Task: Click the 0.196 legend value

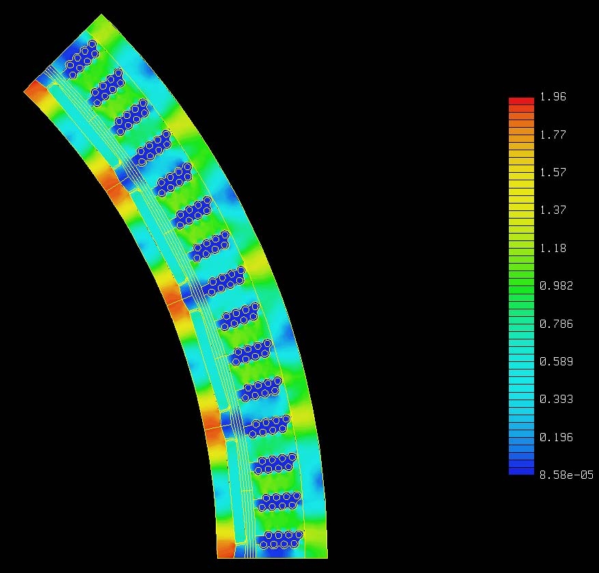Action: [x=555, y=437]
